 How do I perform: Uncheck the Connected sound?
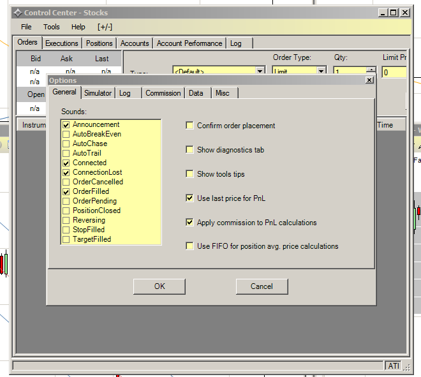pyautogui.click(x=66, y=163)
